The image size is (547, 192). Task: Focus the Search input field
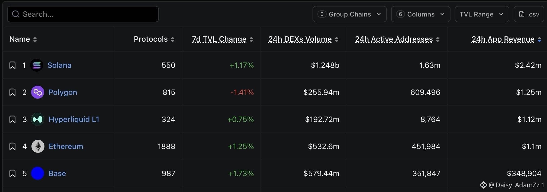point(83,14)
